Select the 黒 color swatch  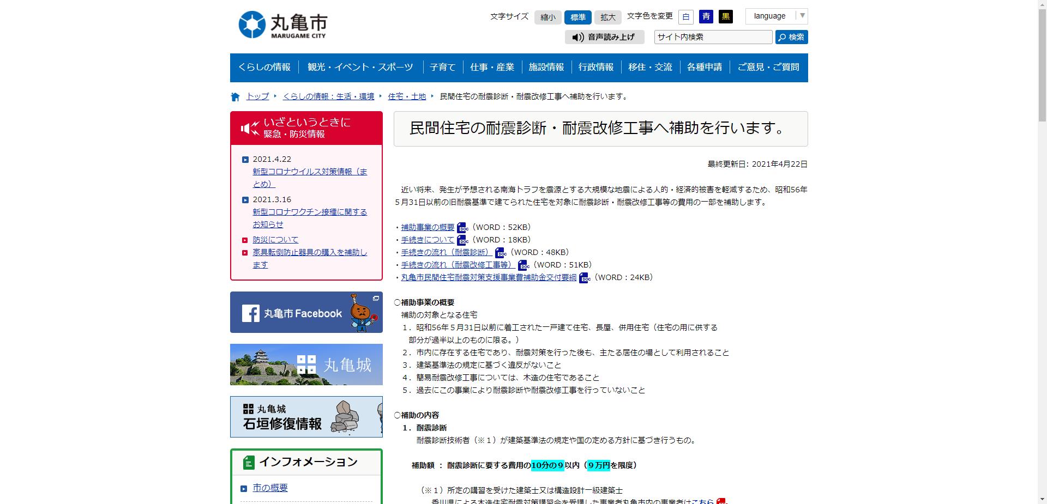[726, 17]
